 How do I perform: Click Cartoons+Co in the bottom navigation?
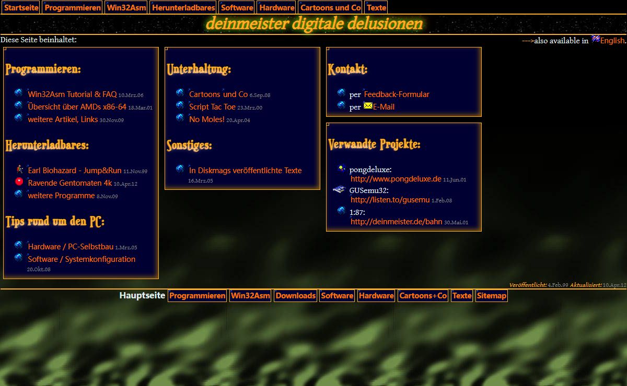423,296
